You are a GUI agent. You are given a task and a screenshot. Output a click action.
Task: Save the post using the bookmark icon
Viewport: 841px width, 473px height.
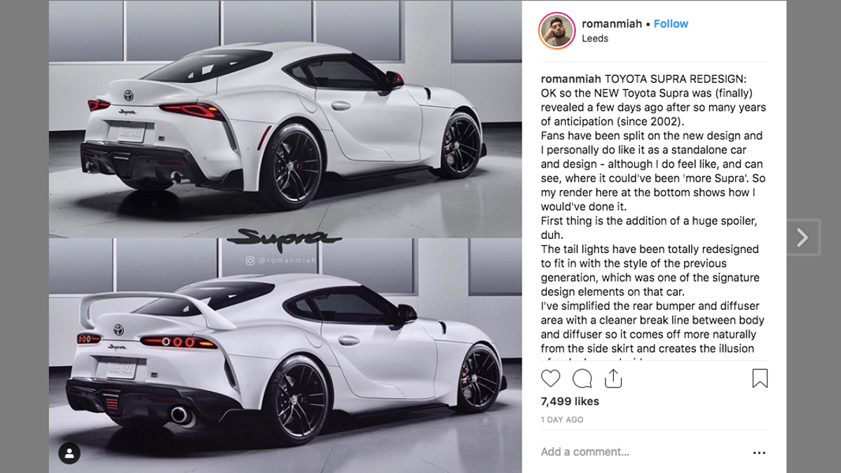760,378
